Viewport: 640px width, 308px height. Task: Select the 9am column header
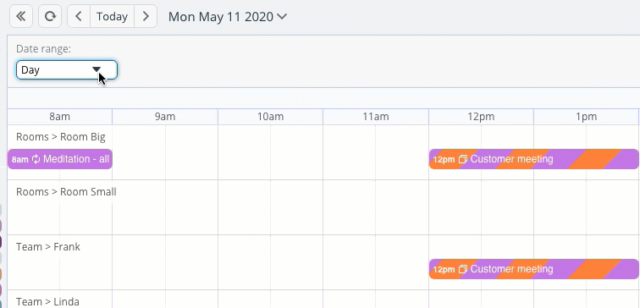tap(165, 117)
